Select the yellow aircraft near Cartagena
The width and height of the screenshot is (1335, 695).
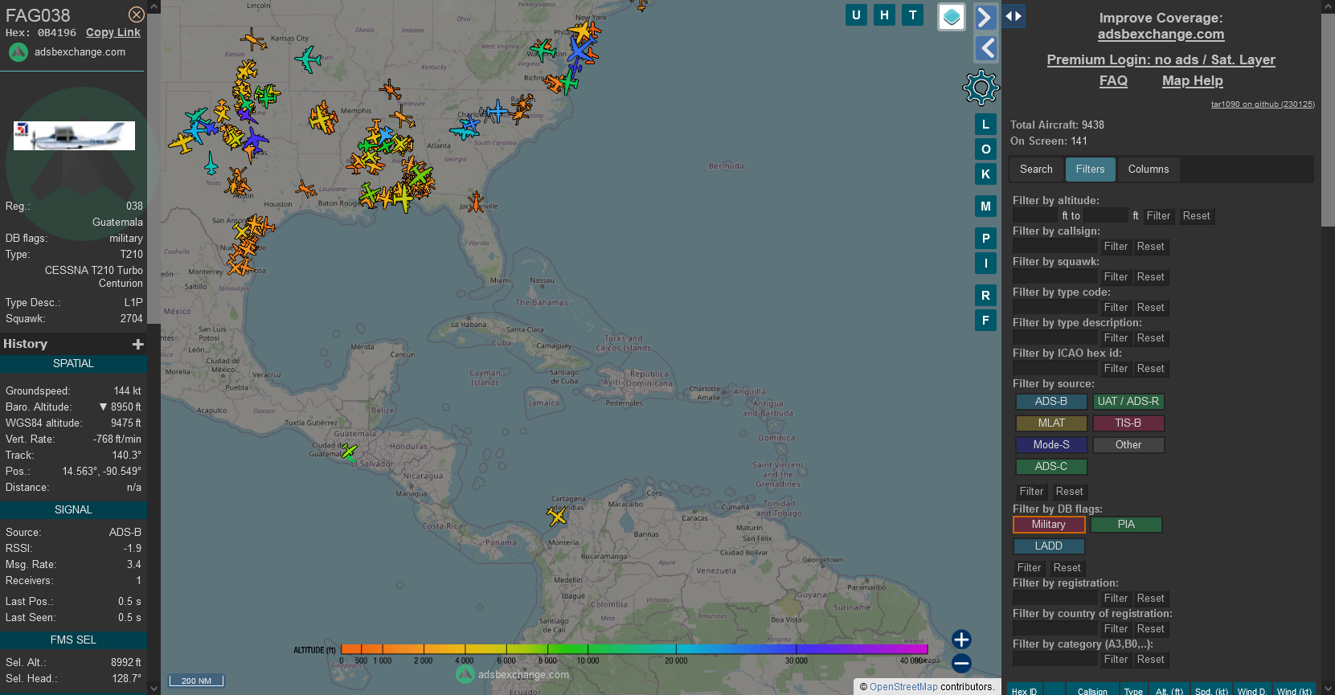(557, 516)
